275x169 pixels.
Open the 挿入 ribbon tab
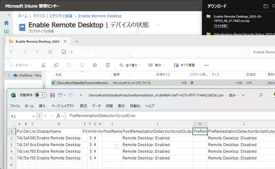pos(42,106)
